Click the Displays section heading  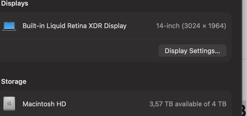(x=15, y=4)
